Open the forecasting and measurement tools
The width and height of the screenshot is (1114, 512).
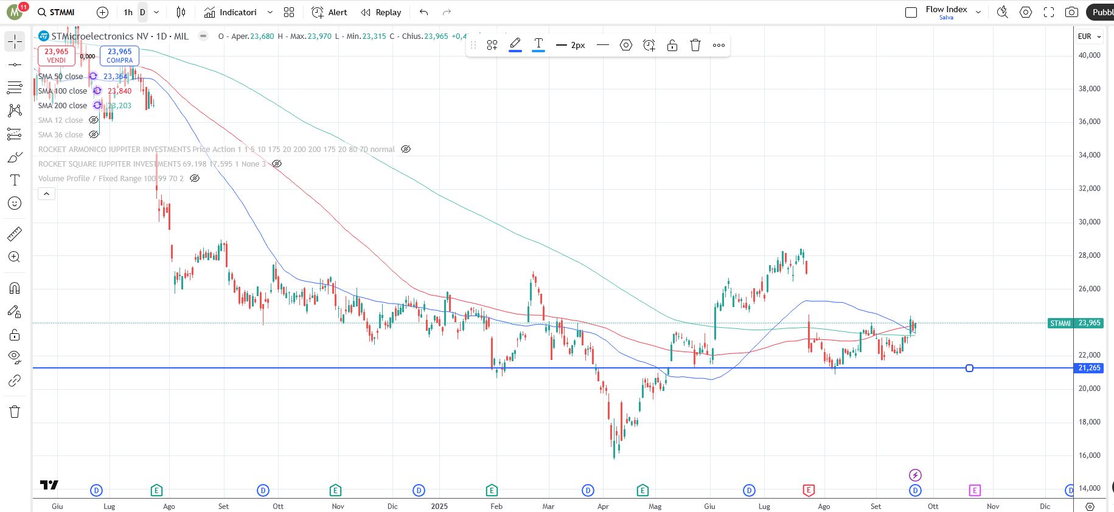point(15,134)
